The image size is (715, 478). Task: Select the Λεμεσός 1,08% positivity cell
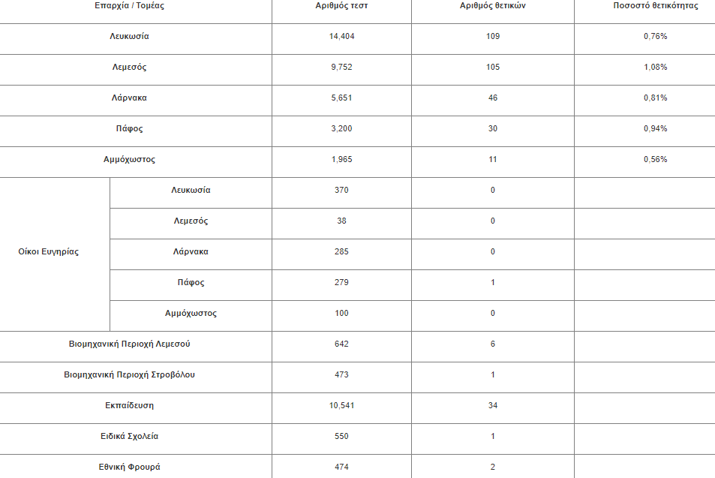click(x=655, y=67)
